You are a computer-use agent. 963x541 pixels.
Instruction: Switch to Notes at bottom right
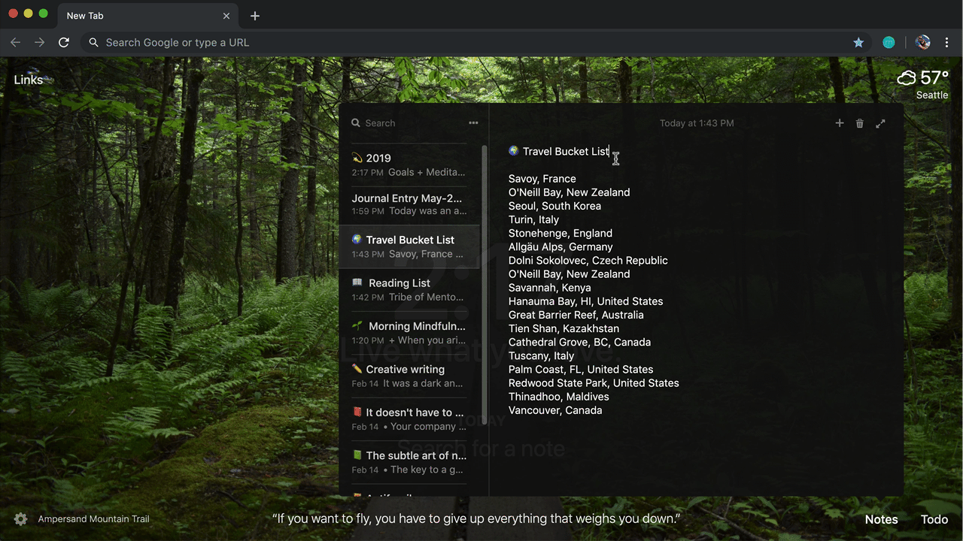(881, 519)
